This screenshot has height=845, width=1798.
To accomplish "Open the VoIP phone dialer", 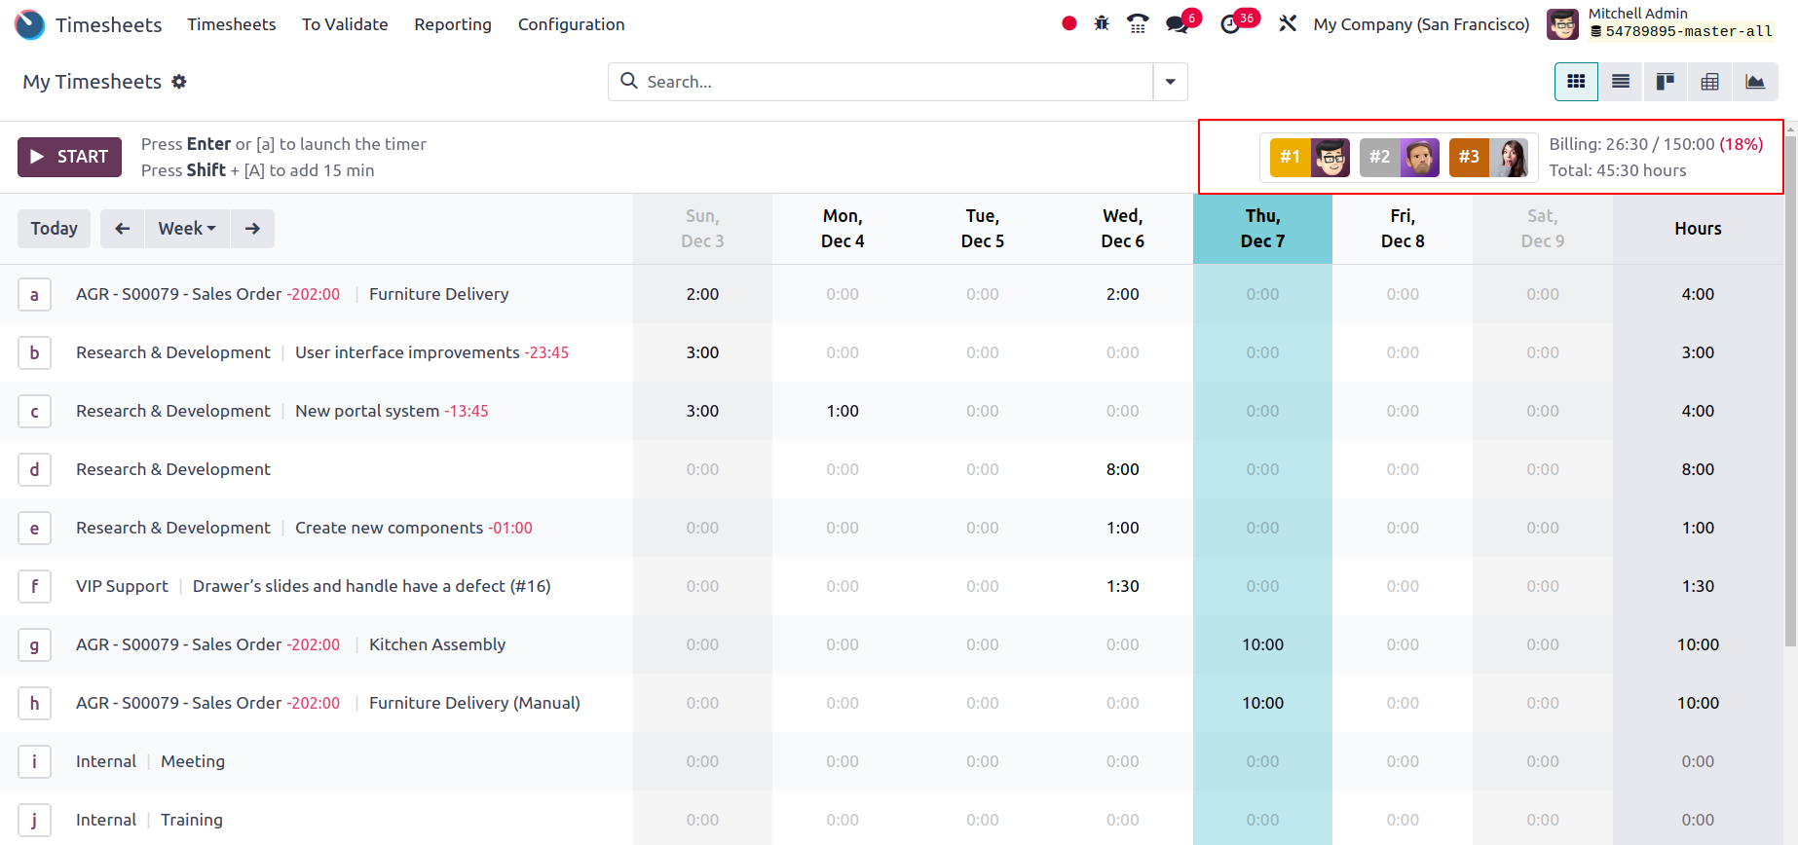I will 1137,23.
